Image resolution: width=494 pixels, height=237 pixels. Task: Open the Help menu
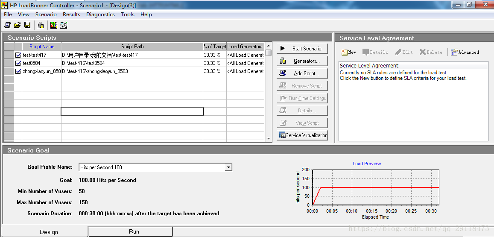click(x=146, y=15)
